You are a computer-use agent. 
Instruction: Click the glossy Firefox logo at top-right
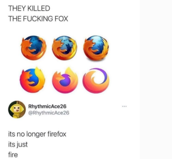[x=96, y=48]
